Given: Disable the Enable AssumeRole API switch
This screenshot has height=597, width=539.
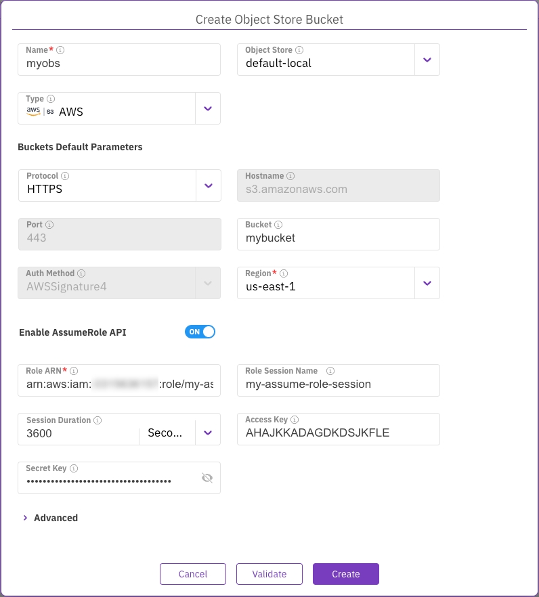Looking at the screenshot, I should point(200,332).
